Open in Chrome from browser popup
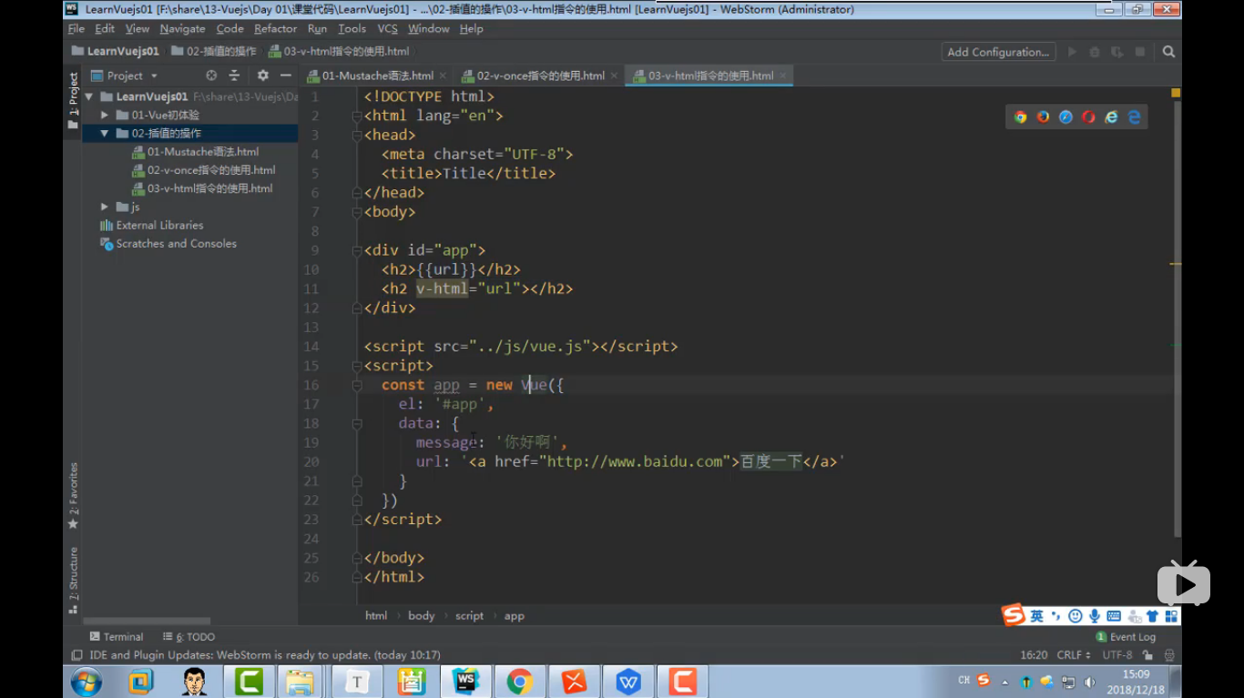The image size is (1244, 698). click(1021, 117)
